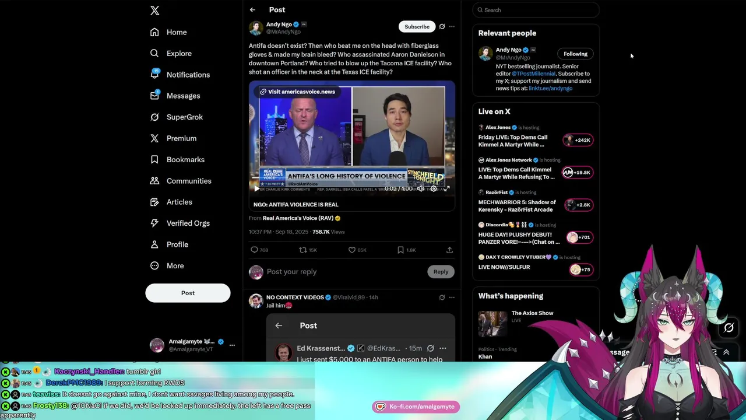Open Ko-fi.com/amalgamyte link
Image resolution: width=746 pixels, height=420 pixels.
(x=416, y=407)
